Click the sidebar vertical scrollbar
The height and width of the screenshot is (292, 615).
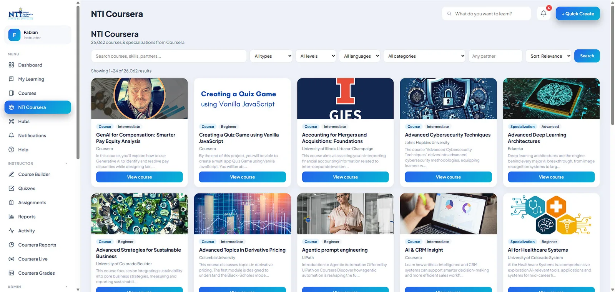(78, 82)
